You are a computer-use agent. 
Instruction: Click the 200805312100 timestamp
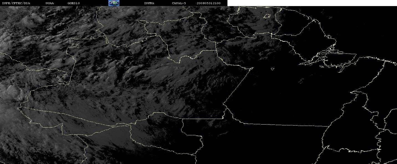point(209,3)
